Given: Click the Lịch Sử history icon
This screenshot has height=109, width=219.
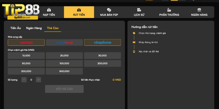Looking at the screenshot, I should click(x=139, y=10).
